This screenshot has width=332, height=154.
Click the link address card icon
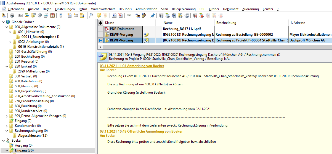pos(161,15)
